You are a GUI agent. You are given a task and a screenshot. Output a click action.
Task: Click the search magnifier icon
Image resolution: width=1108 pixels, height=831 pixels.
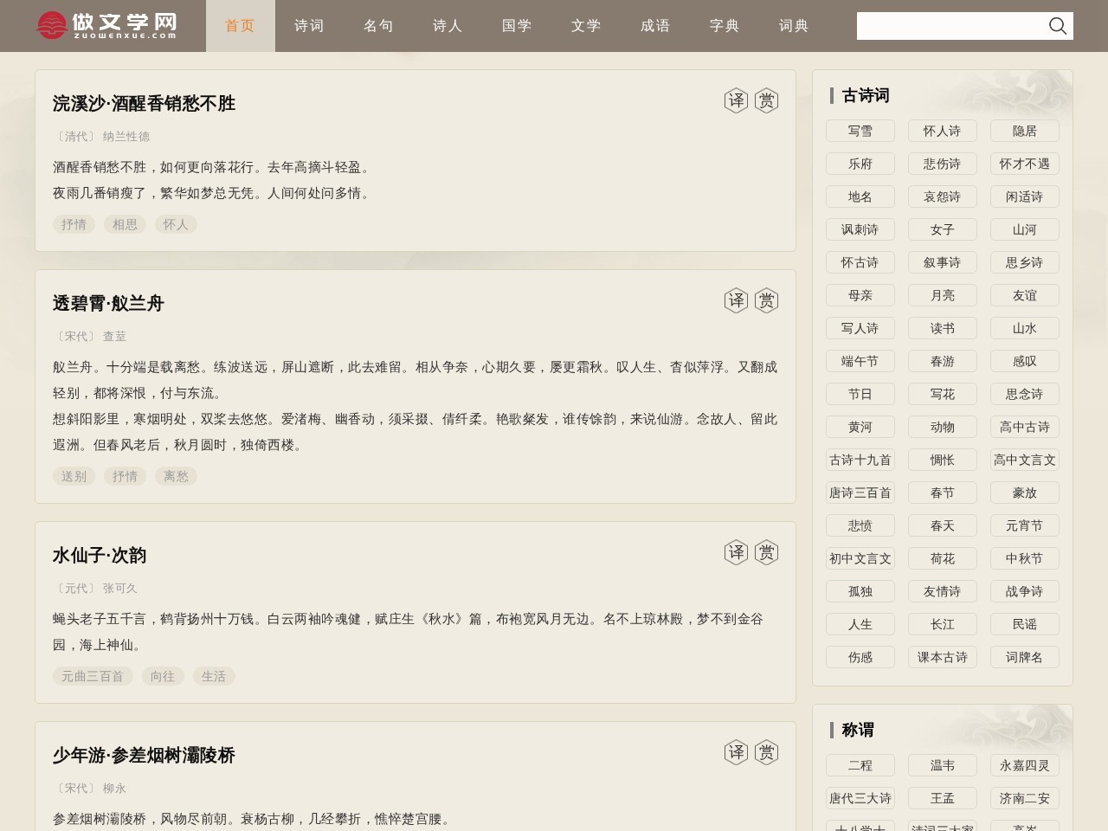tap(1057, 26)
